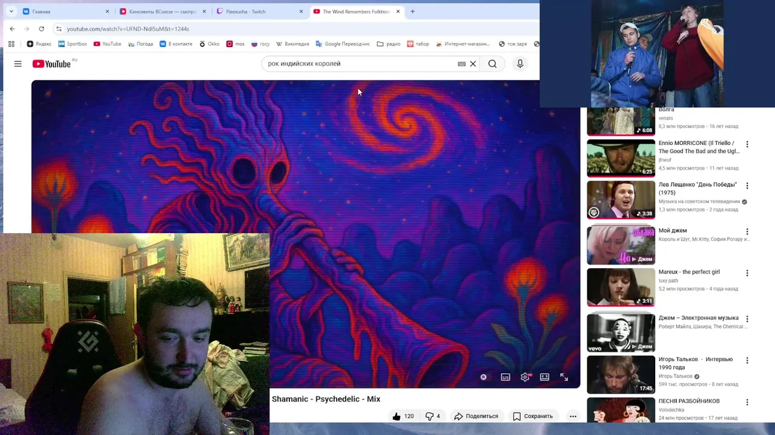Screen dimensions: 775x435
Task: Open the on-screen keyboard in search box
Action: click(461, 63)
